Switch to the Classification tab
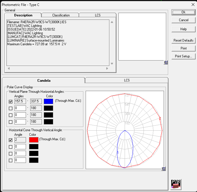 coord(61,15)
